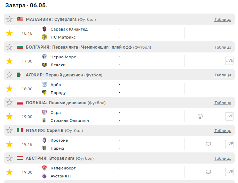Click the Стомиль Ольштын team name
This screenshot has height=183, width=238.
coord(70,120)
